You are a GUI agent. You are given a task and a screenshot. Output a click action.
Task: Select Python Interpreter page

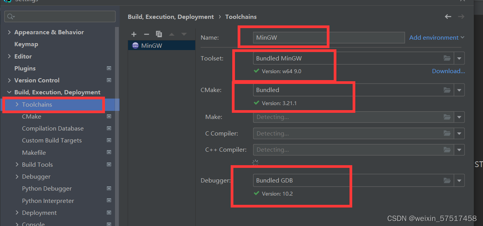point(48,201)
